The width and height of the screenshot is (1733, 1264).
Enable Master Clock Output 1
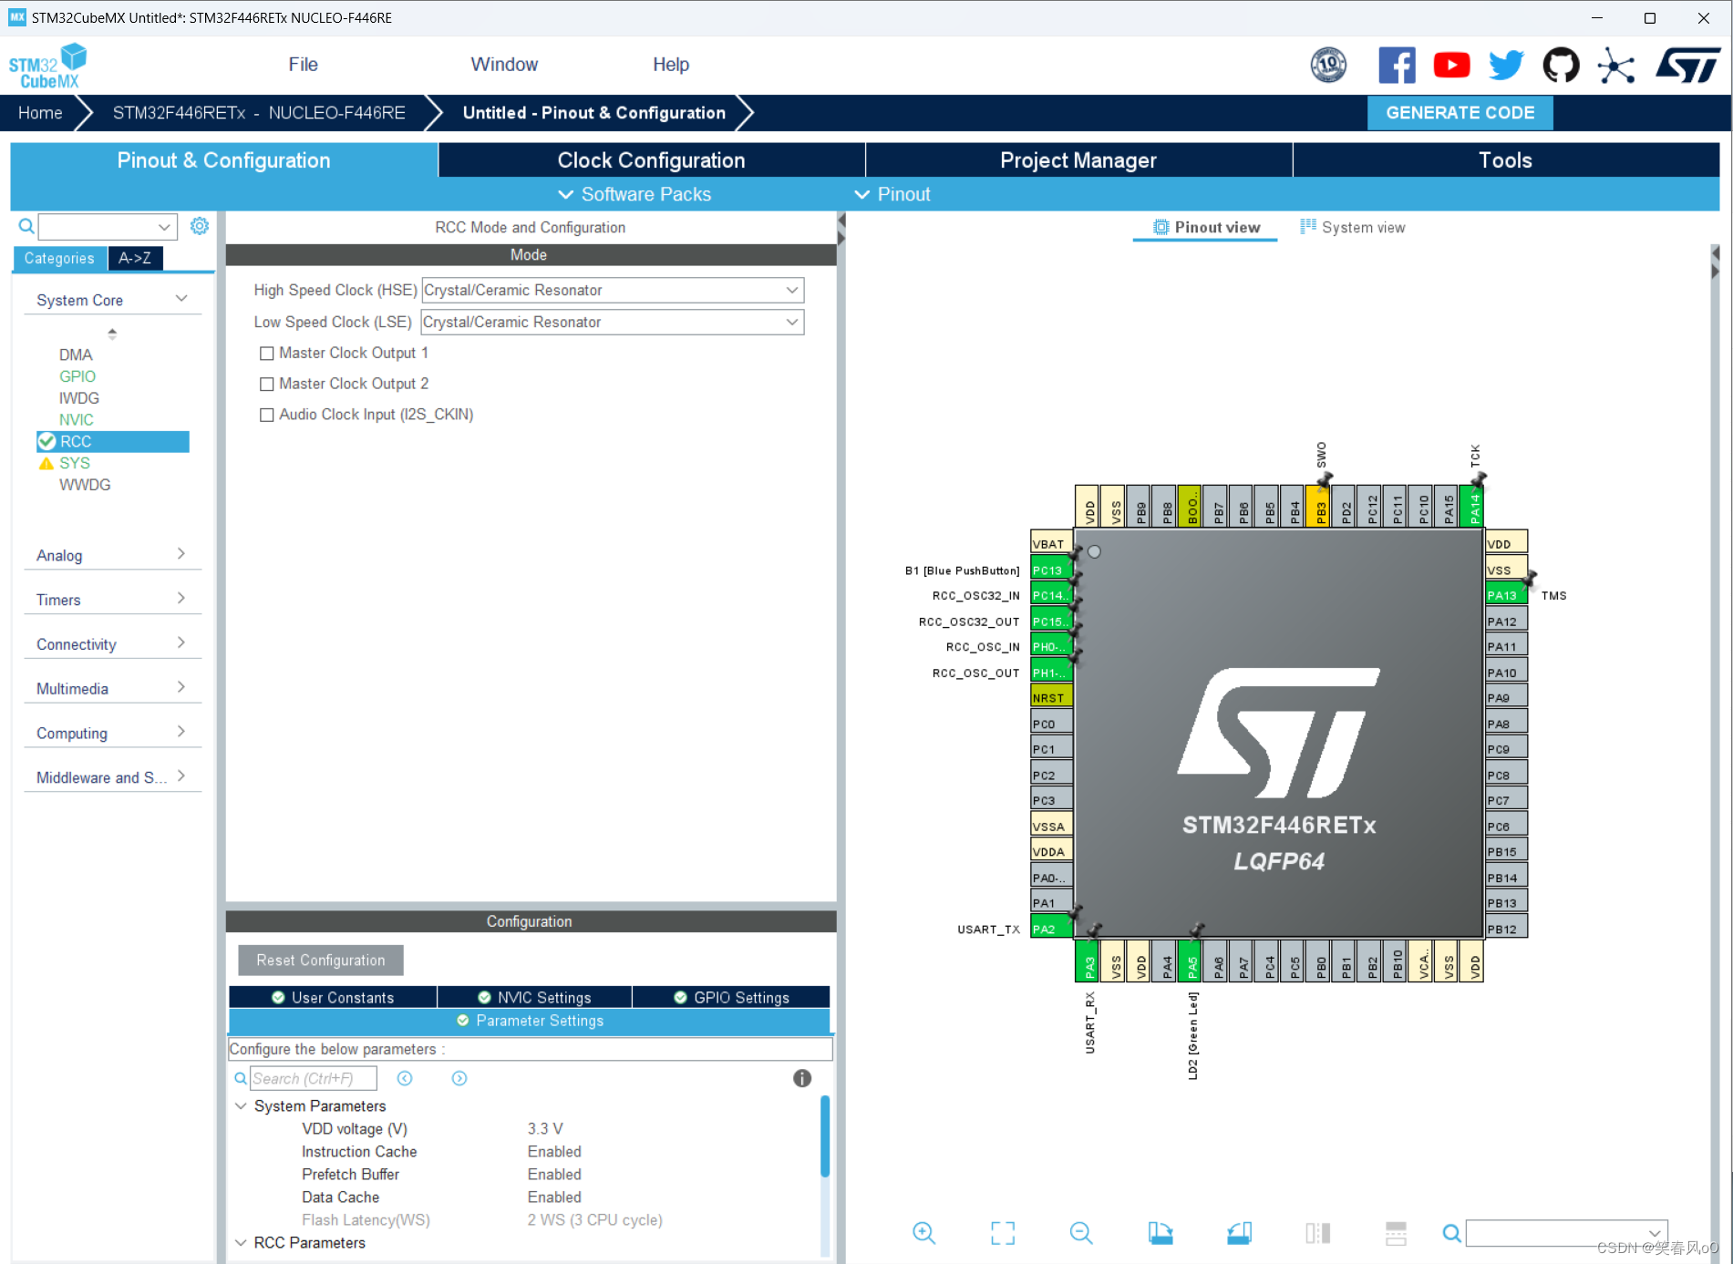[x=267, y=354]
